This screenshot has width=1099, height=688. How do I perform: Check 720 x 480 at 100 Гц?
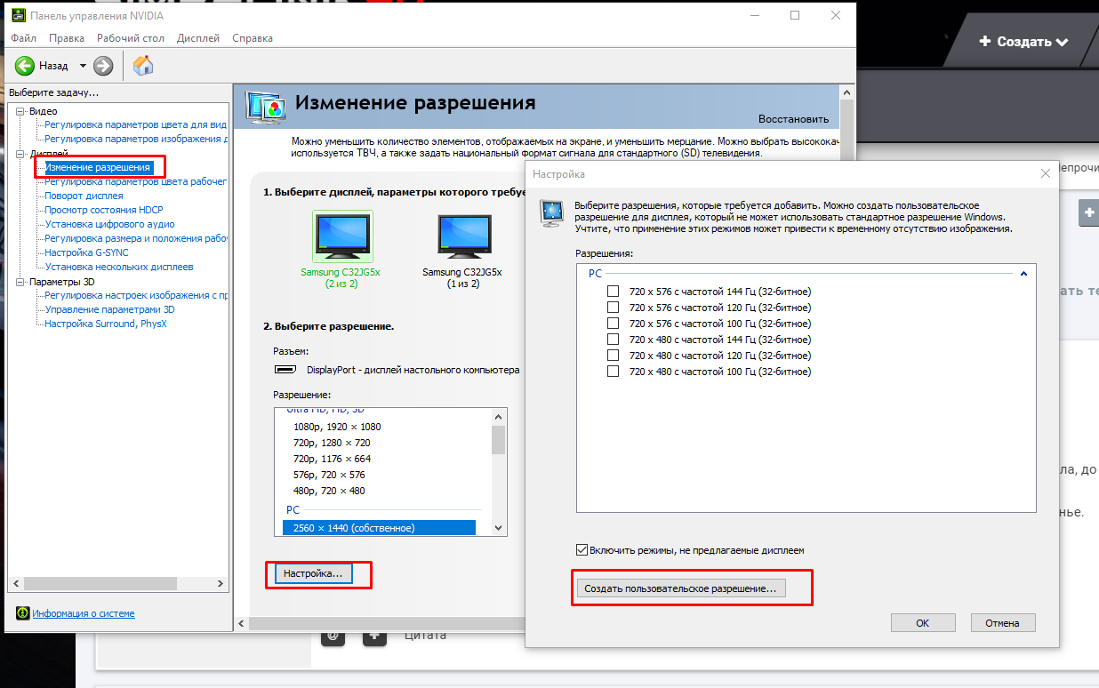[x=613, y=372]
